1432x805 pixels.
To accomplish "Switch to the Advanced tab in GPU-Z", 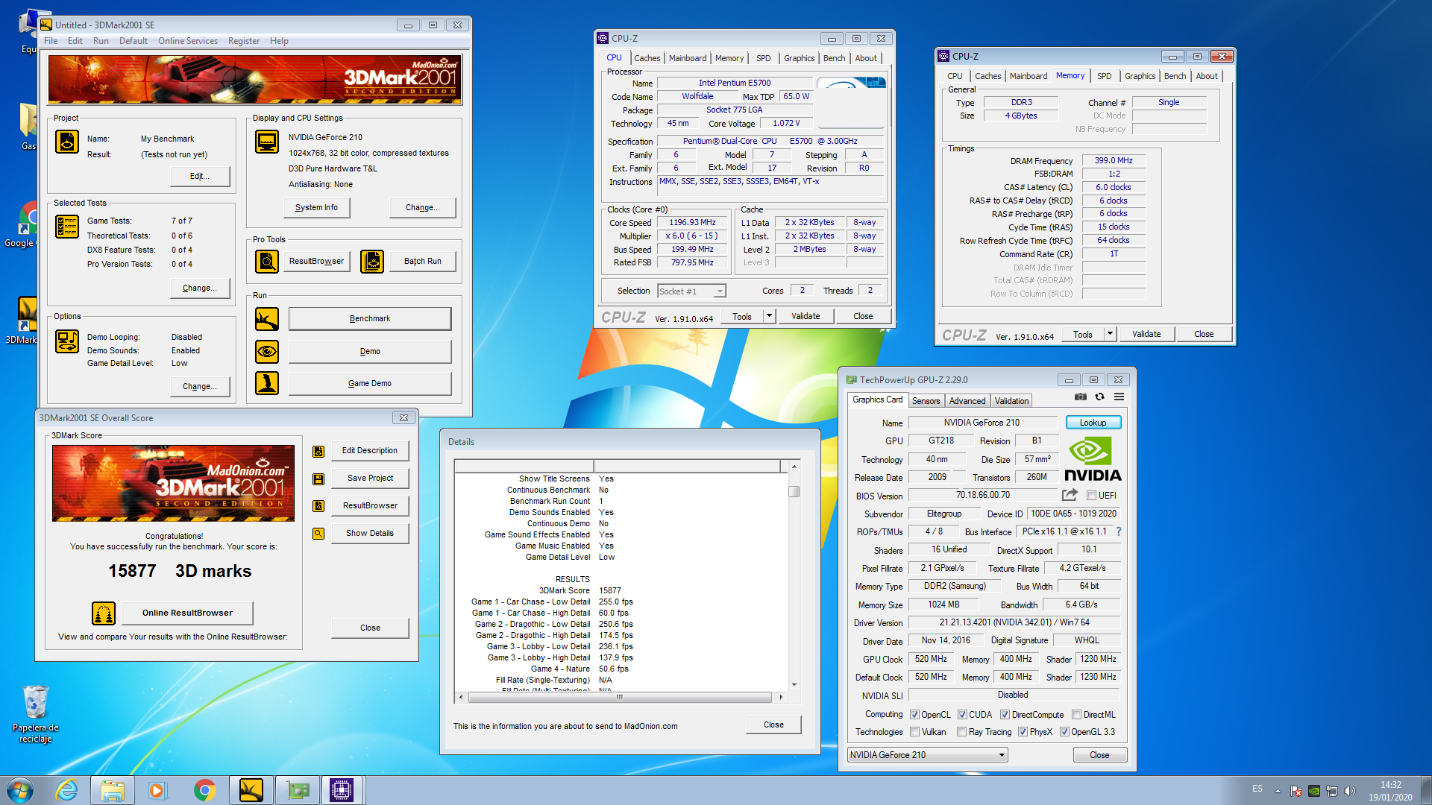I will tap(967, 401).
